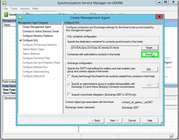Select Configure Connector Filter step
179x140 pixels.
[36, 58]
